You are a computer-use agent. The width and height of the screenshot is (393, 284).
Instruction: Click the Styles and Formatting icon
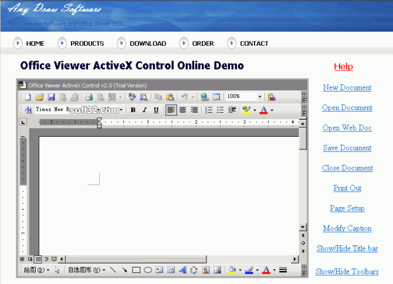pyautogui.click(x=28, y=110)
